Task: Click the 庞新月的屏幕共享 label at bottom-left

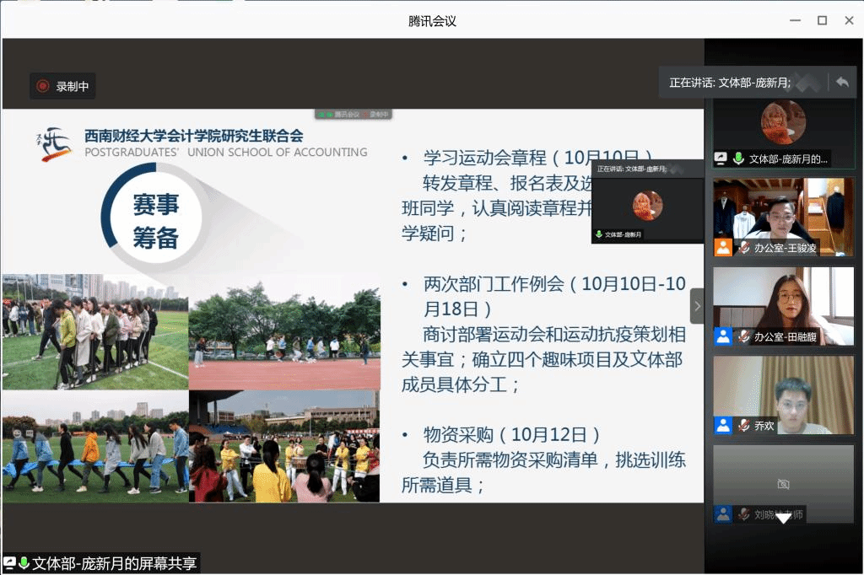Action: 113,563
